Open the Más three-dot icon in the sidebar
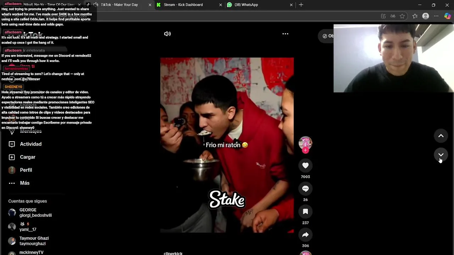This screenshot has height=255, width=454. (12, 183)
